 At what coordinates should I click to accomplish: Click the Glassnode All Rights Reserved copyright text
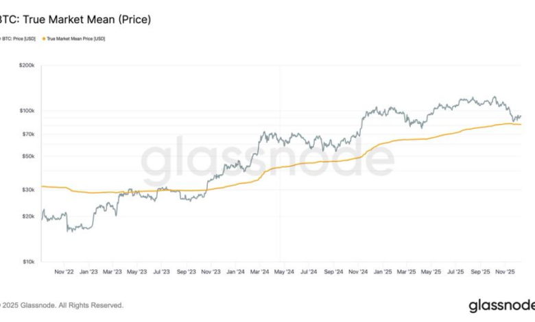click(62, 305)
